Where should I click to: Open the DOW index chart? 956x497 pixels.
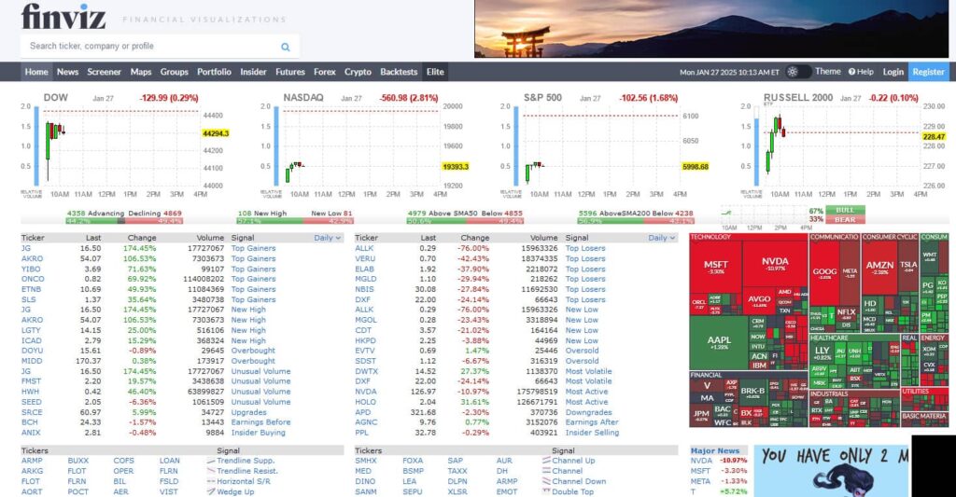point(125,145)
